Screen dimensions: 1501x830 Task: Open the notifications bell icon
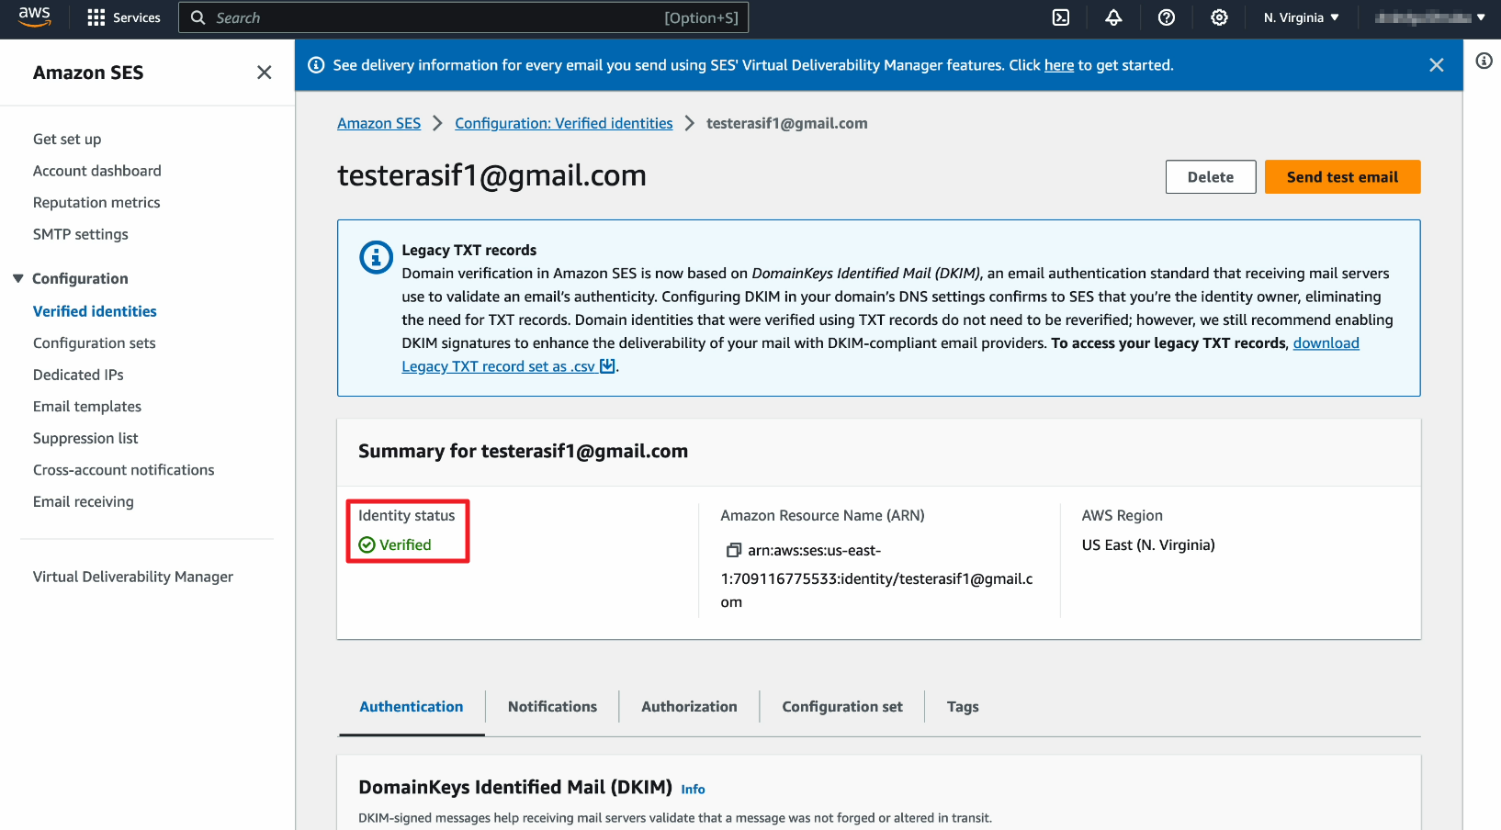(1113, 17)
